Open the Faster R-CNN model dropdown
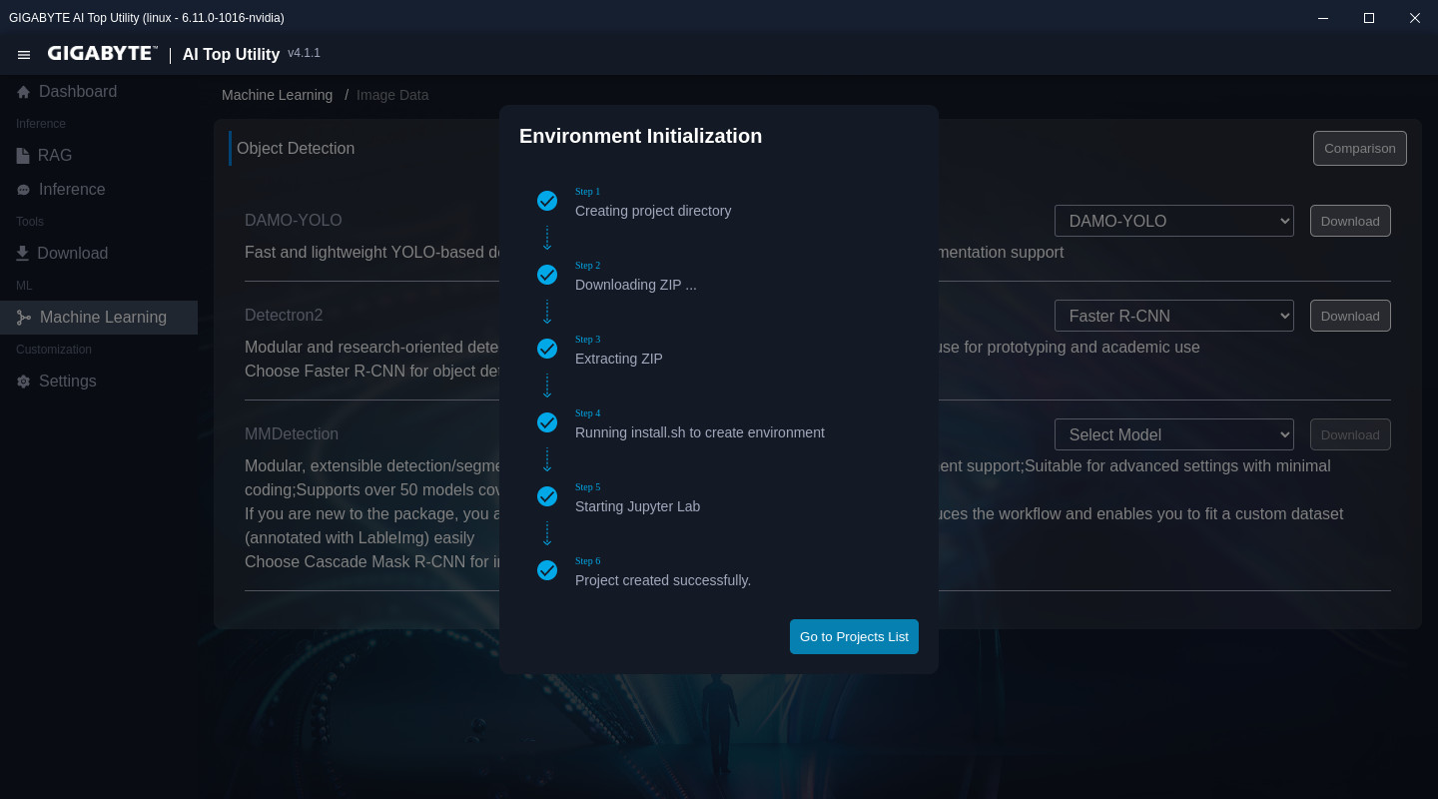This screenshot has height=799, width=1438. (1173, 316)
